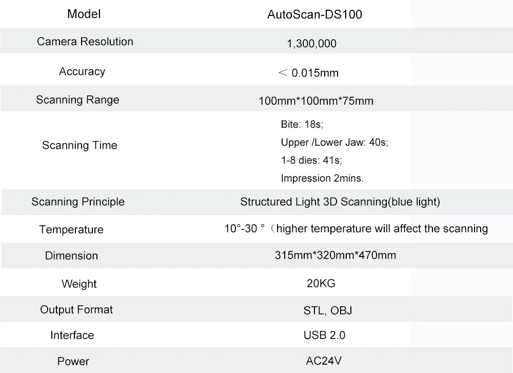
Task: Select the Structured Light 3D Scanning value
Action: point(340,202)
